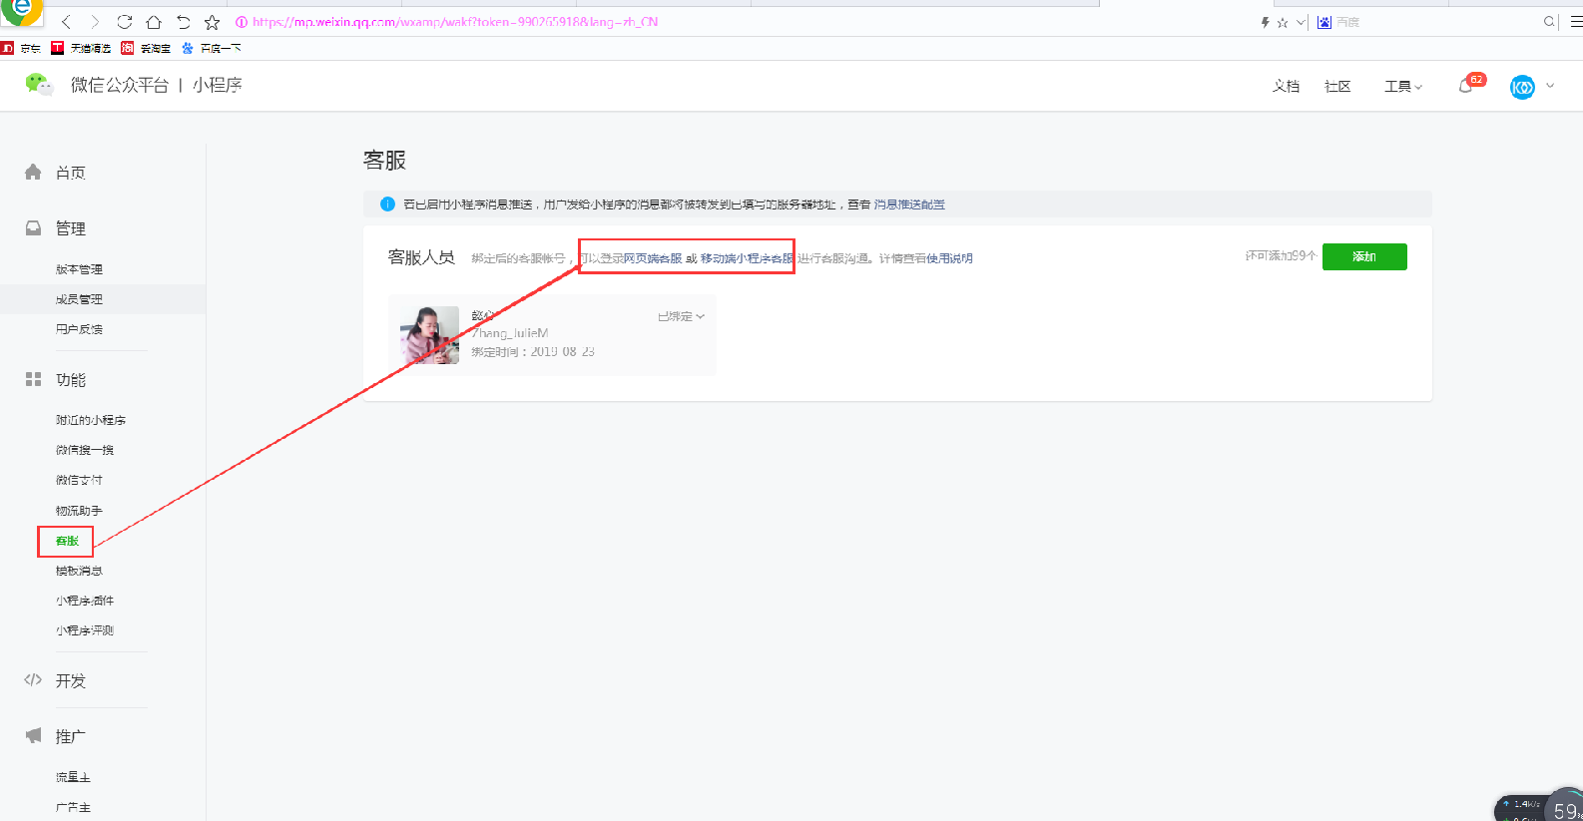This screenshot has width=1583, height=821.
Task: Open the 移动端小程序客服 link
Action: pyautogui.click(x=747, y=258)
